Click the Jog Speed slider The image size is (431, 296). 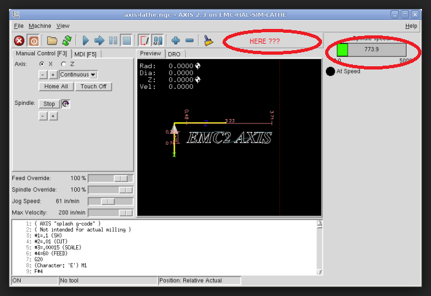(110, 201)
